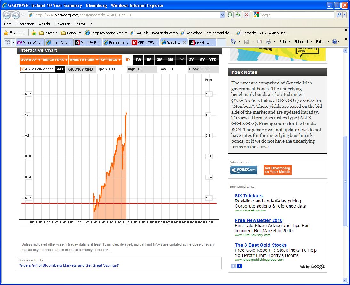Viewport: 350px width, 285px height.
Task: Open the Sicherheit command menu
Action: coord(303,42)
